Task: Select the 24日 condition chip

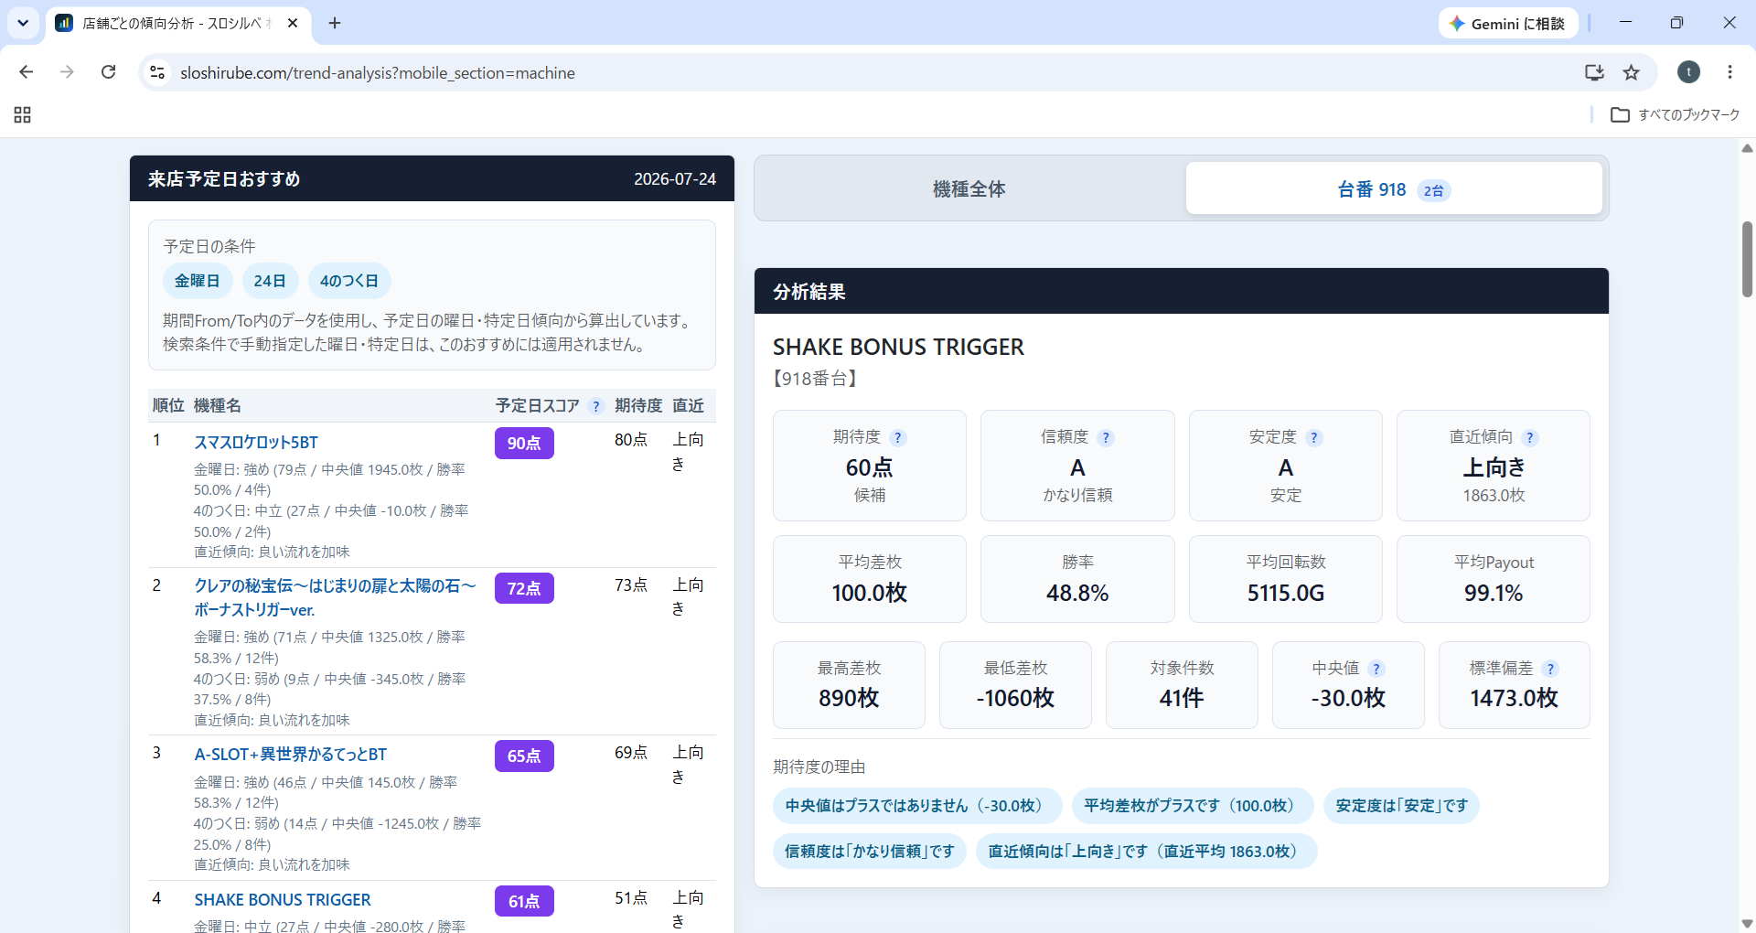Action: (270, 281)
